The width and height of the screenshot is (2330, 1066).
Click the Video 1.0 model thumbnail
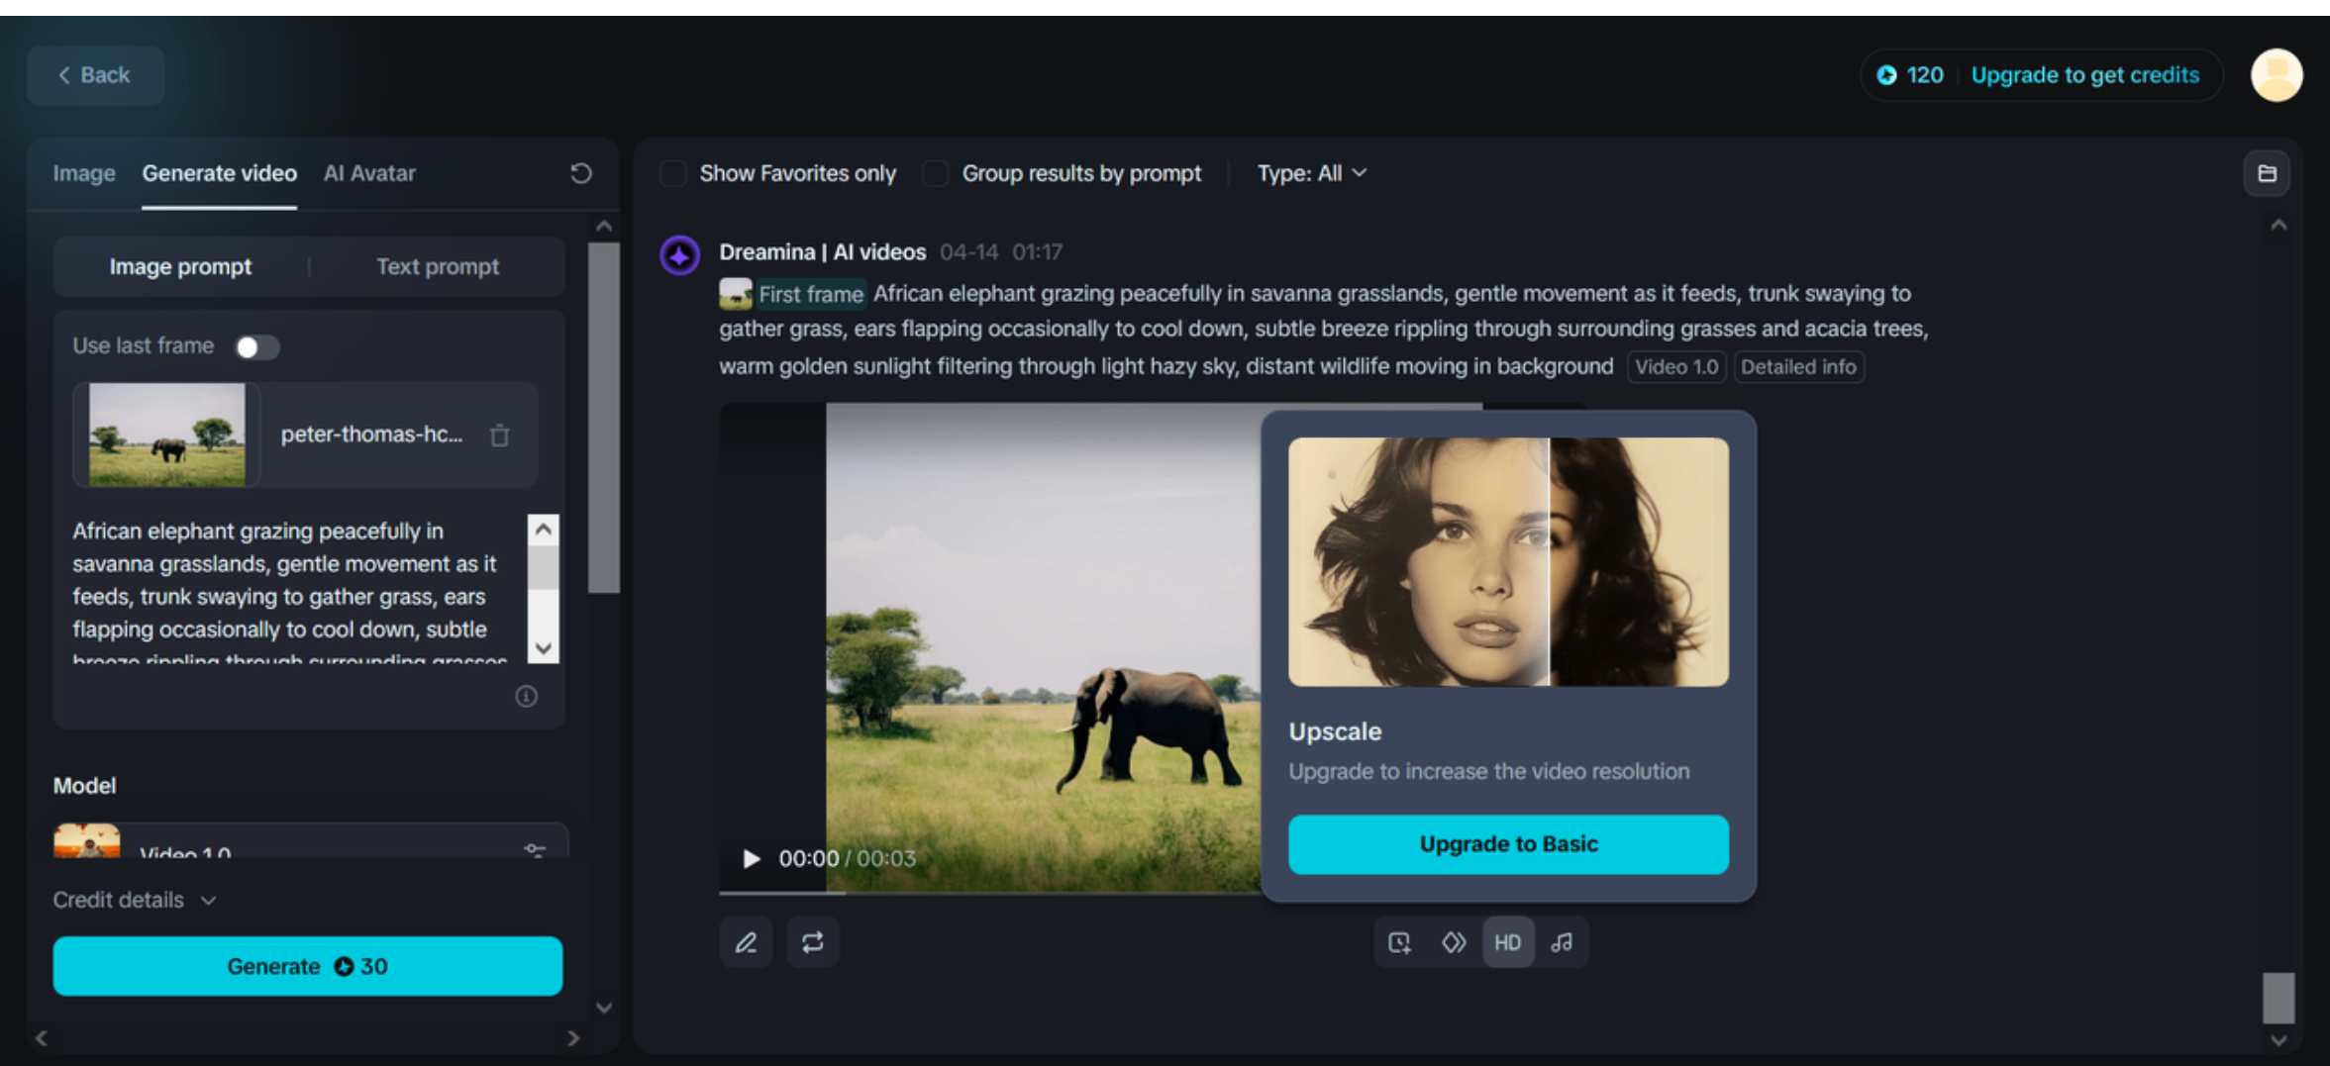(87, 841)
